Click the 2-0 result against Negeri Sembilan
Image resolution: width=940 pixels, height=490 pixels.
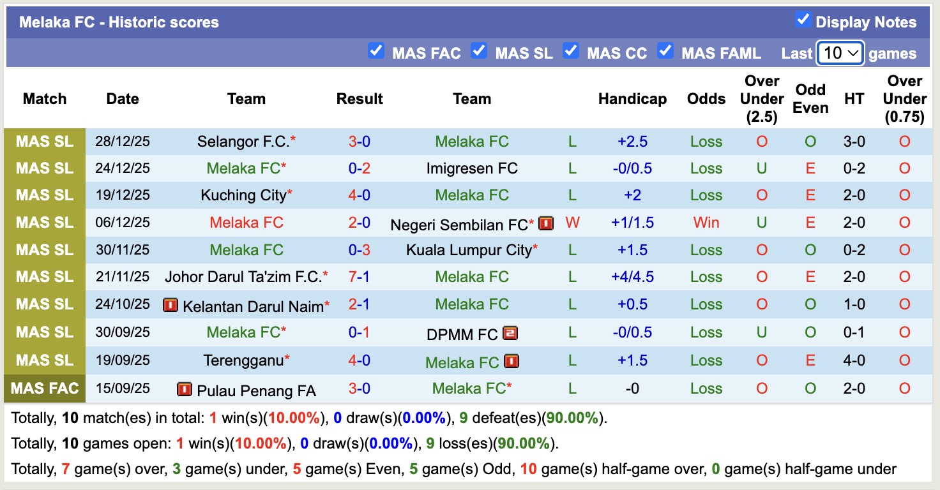click(359, 223)
